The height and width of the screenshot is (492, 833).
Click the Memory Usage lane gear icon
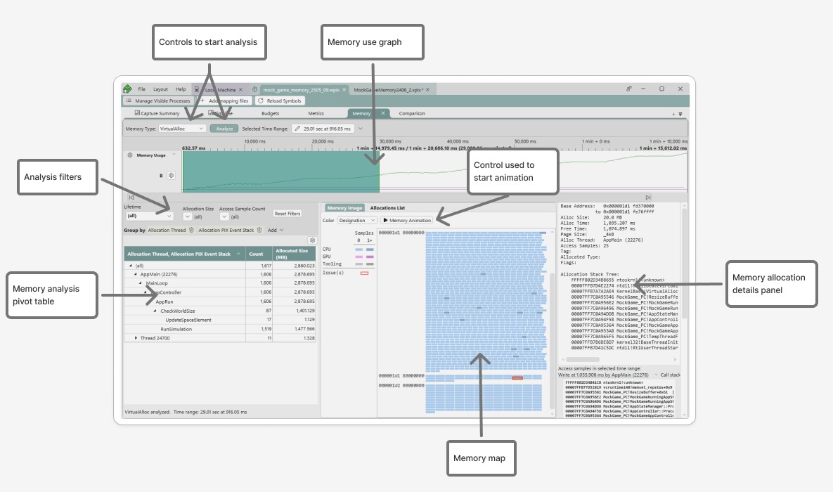pyautogui.click(x=129, y=155)
